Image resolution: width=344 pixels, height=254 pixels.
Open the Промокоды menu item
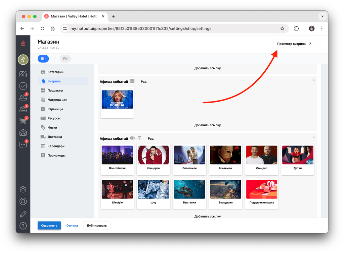(62, 155)
